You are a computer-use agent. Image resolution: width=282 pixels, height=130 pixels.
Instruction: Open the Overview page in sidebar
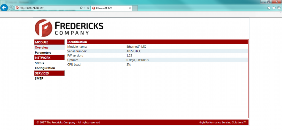42,47
